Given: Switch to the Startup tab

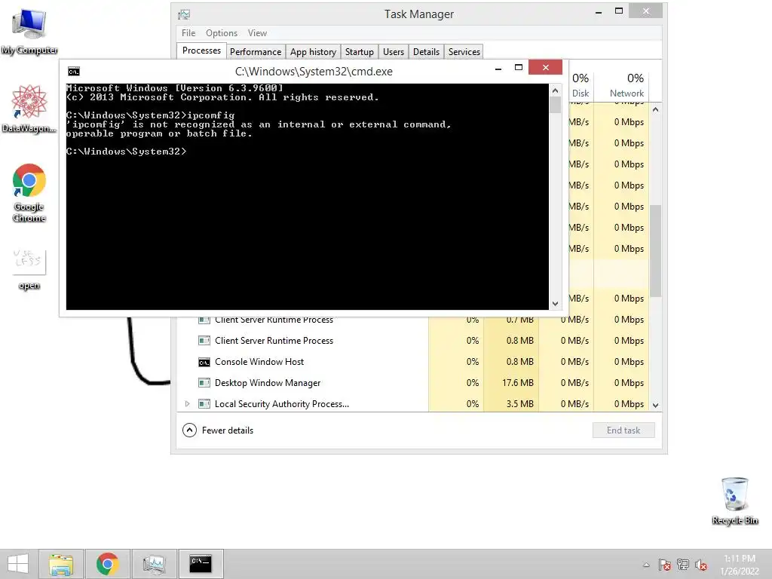Looking at the screenshot, I should coord(360,52).
